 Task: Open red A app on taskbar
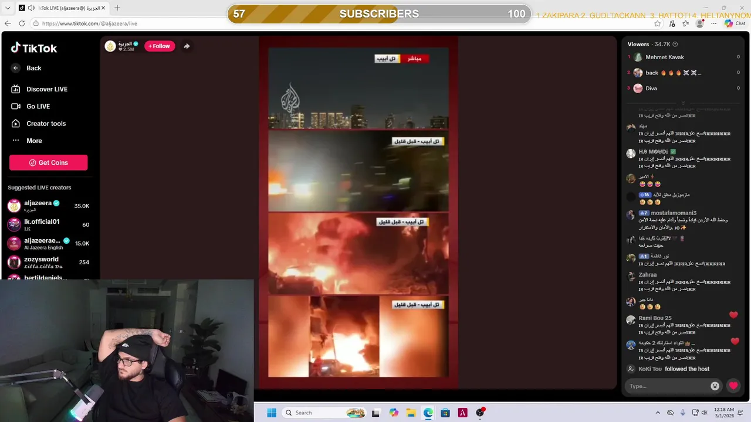pyautogui.click(x=463, y=413)
